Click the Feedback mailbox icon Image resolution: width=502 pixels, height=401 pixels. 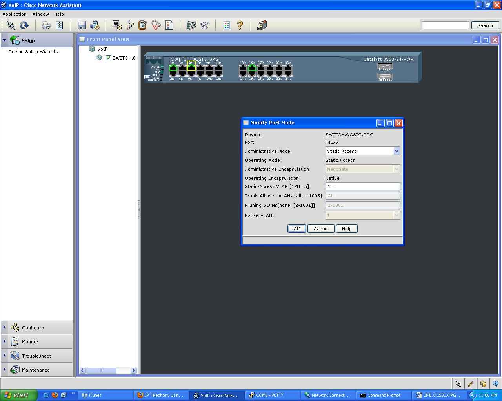coord(262,25)
